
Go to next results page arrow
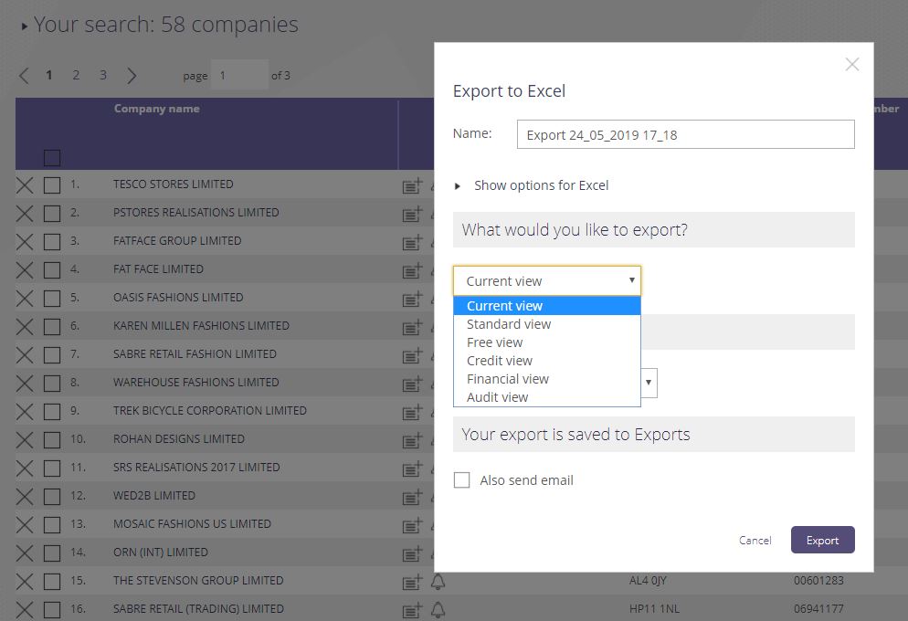pyautogui.click(x=132, y=76)
